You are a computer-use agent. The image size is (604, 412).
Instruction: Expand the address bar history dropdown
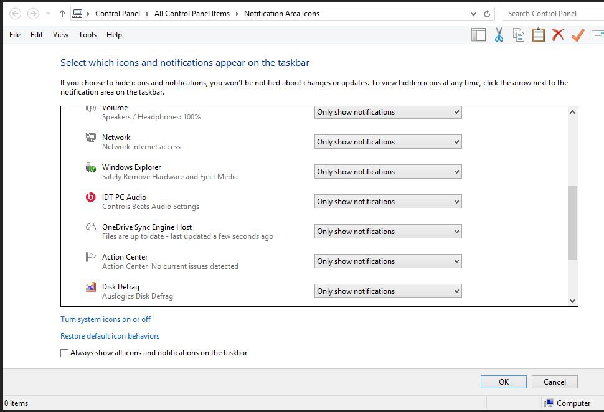pos(473,14)
